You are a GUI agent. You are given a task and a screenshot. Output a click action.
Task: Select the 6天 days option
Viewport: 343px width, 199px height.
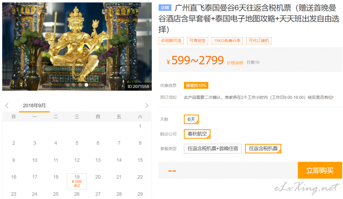(191, 119)
